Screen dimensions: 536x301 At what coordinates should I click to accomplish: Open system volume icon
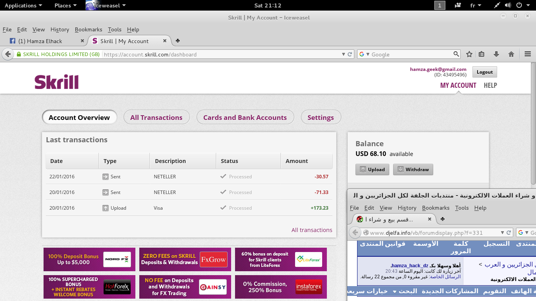(x=508, y=5)
